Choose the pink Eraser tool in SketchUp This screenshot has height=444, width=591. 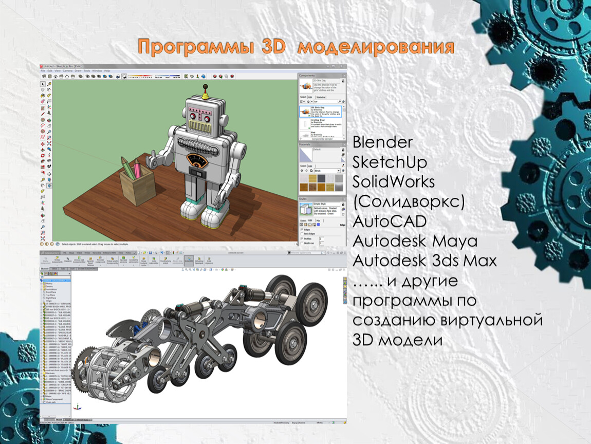[x=43, y=101]
